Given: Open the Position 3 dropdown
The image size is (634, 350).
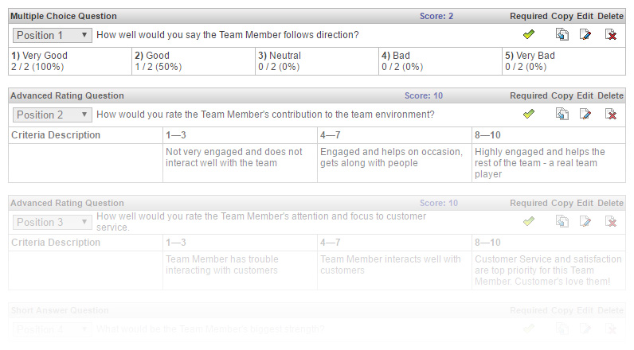Looking at the screenshot, I should 53,222.
